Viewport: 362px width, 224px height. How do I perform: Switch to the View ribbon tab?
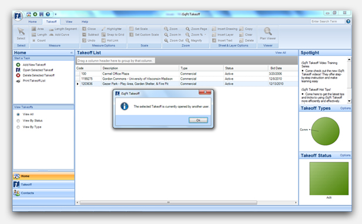coord(69,22)
